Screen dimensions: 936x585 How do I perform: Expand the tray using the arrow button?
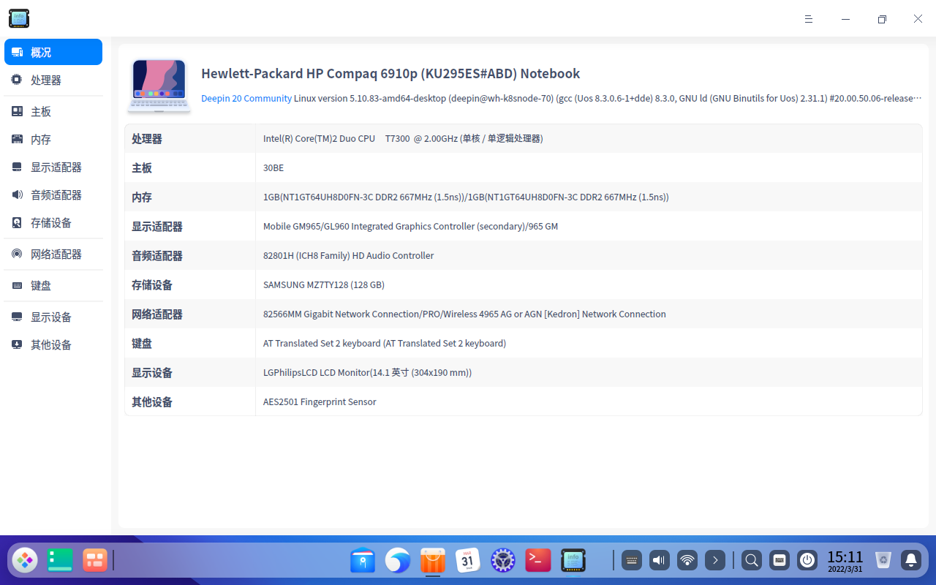click(x=715, y=561)
